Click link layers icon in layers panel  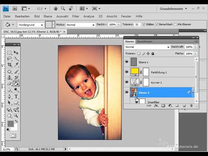pyautogui.click(x=149, y=106)
